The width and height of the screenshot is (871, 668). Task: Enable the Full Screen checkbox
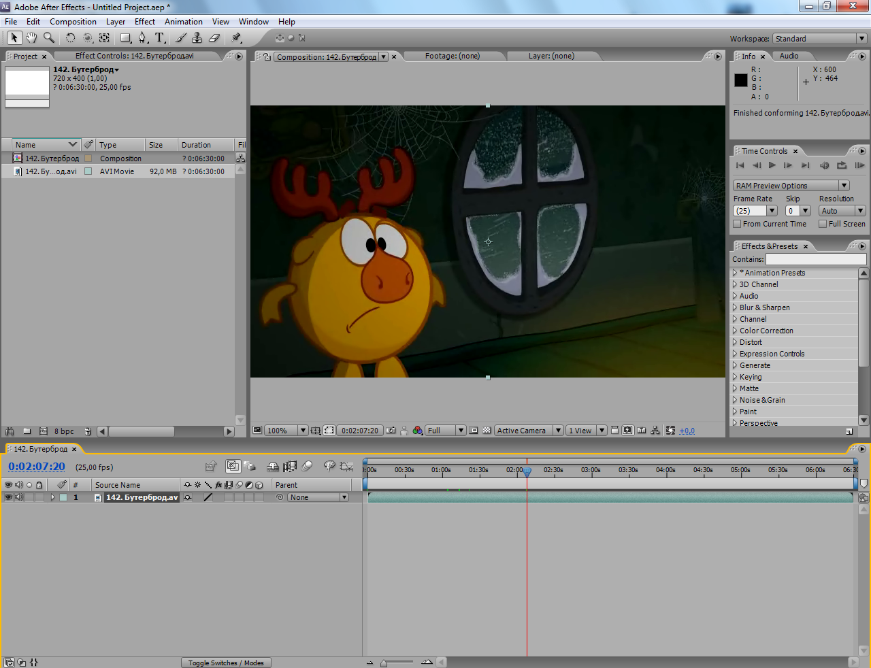click(823, 224)
